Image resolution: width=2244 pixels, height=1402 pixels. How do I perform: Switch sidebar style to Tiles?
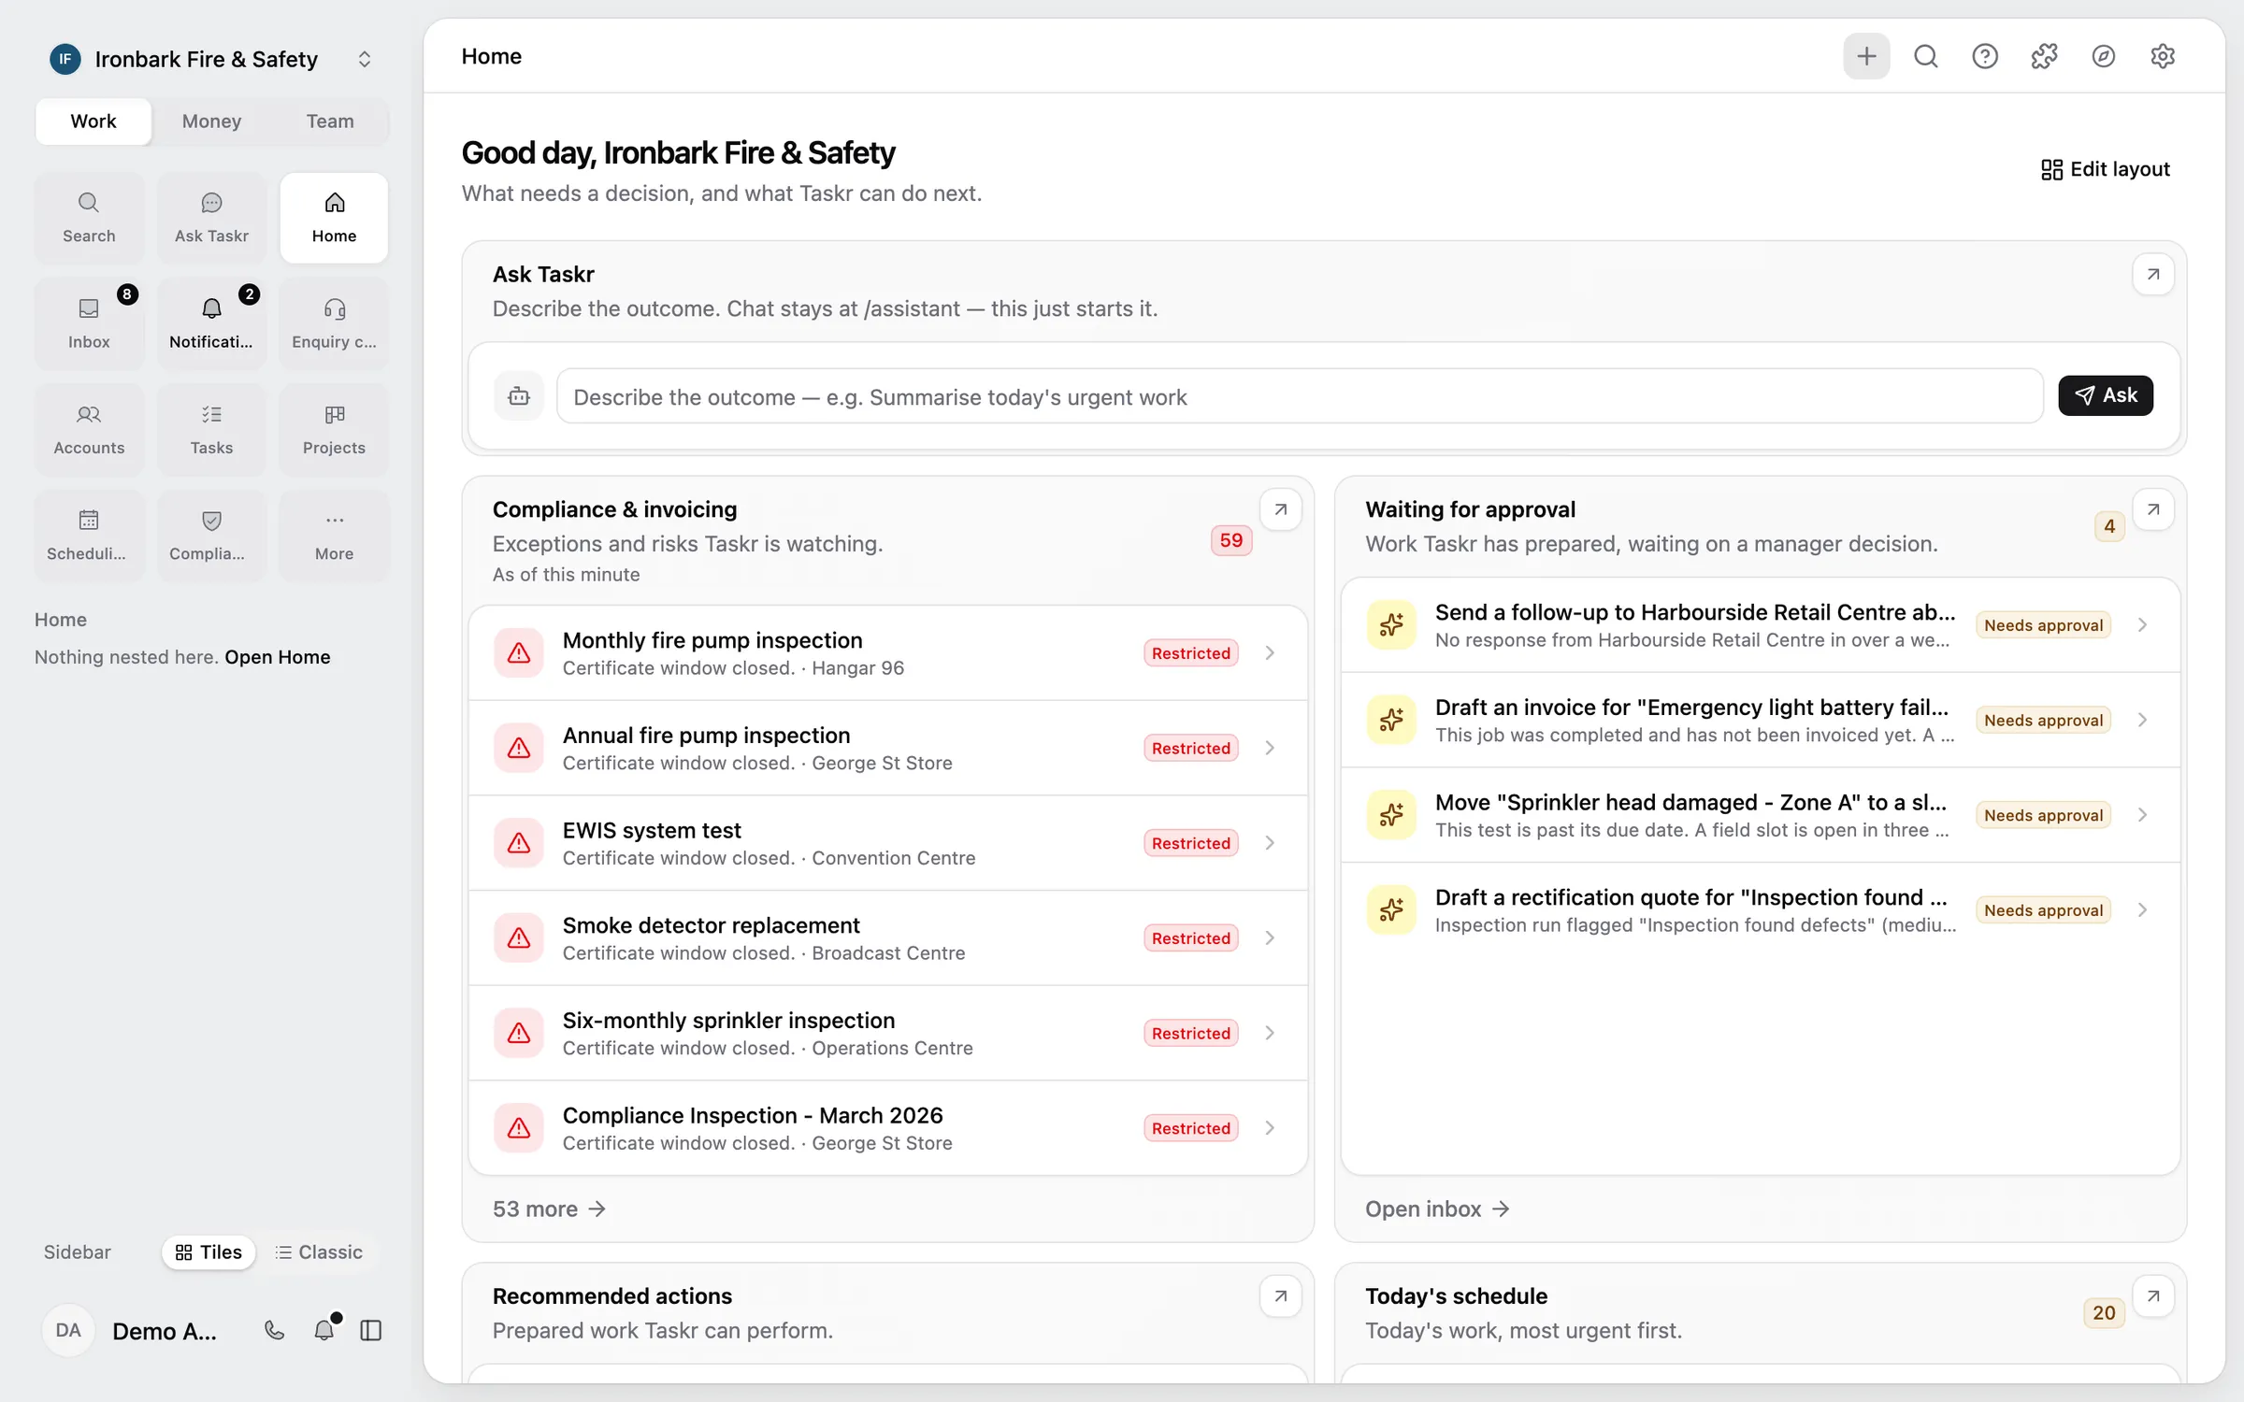(x=209, y=1252)
